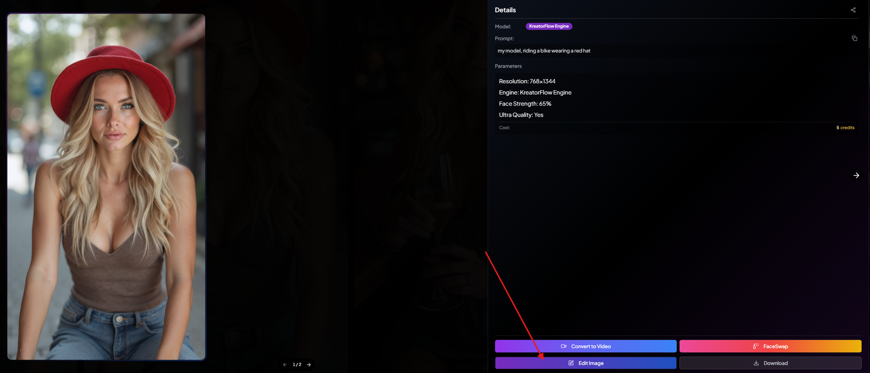870x373 pixels.
Task: Click the camera icon on Convert to Video
Action: pyautogui.click(x=564, y=346)
